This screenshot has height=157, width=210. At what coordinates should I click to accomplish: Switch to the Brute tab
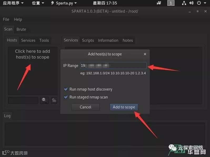tap(21, 29)
